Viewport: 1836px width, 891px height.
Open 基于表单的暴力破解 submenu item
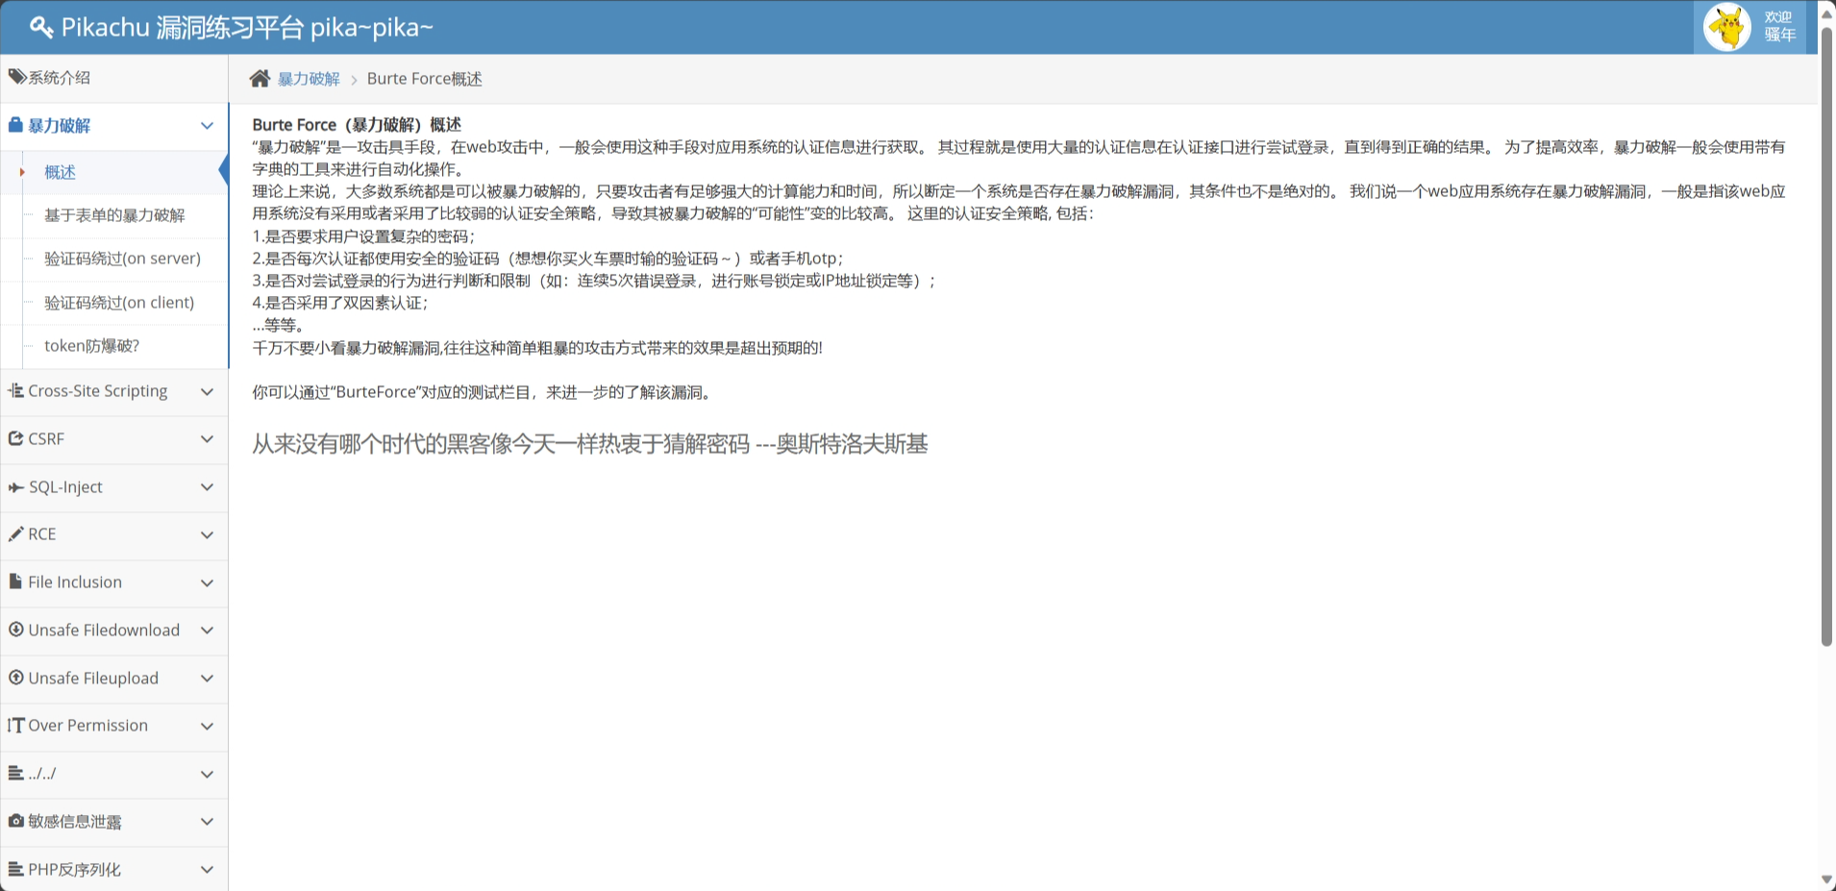click(114, 215)
